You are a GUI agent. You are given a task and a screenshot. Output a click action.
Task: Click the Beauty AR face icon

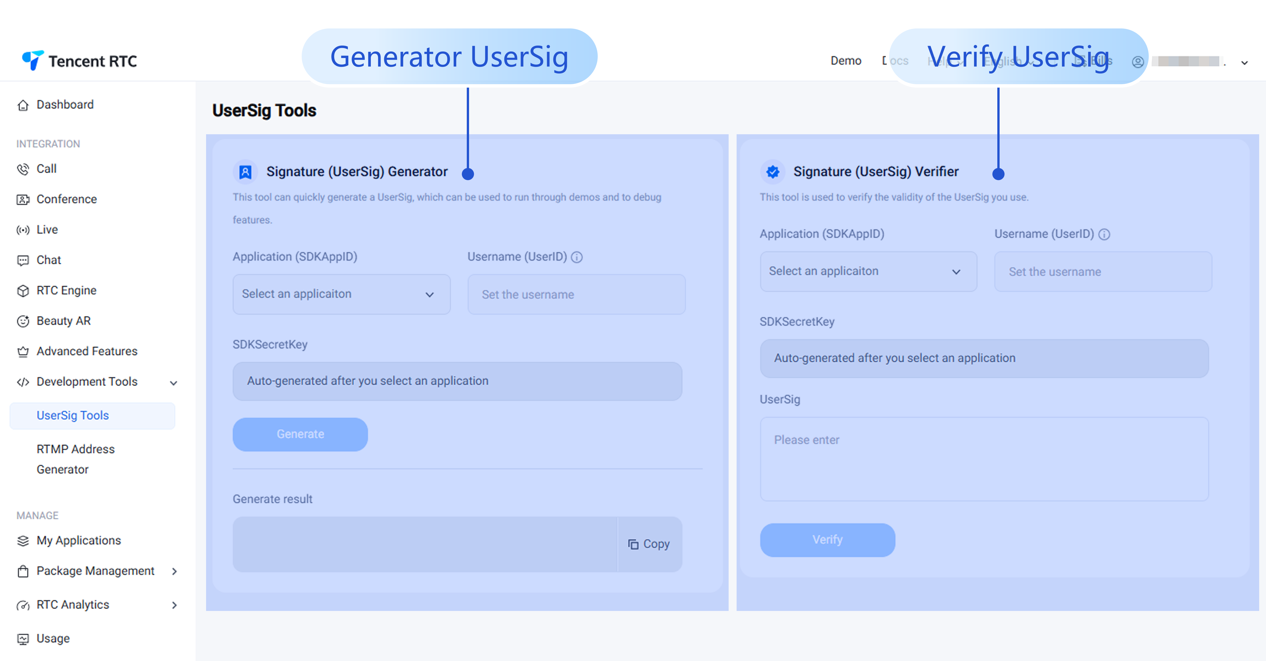pos(22,321)
